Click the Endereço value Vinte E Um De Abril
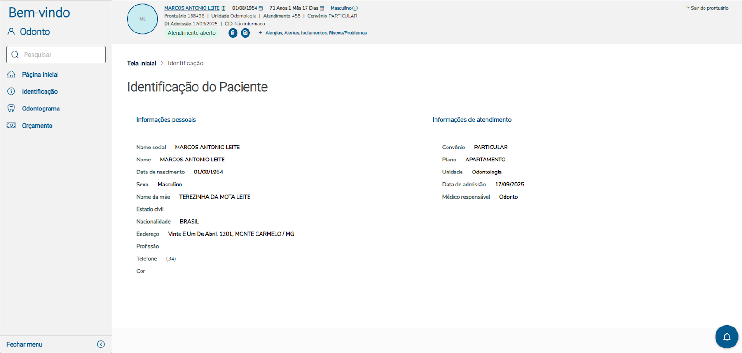The height and width of the screenshot is (353, 742). [x=231, y=234]
